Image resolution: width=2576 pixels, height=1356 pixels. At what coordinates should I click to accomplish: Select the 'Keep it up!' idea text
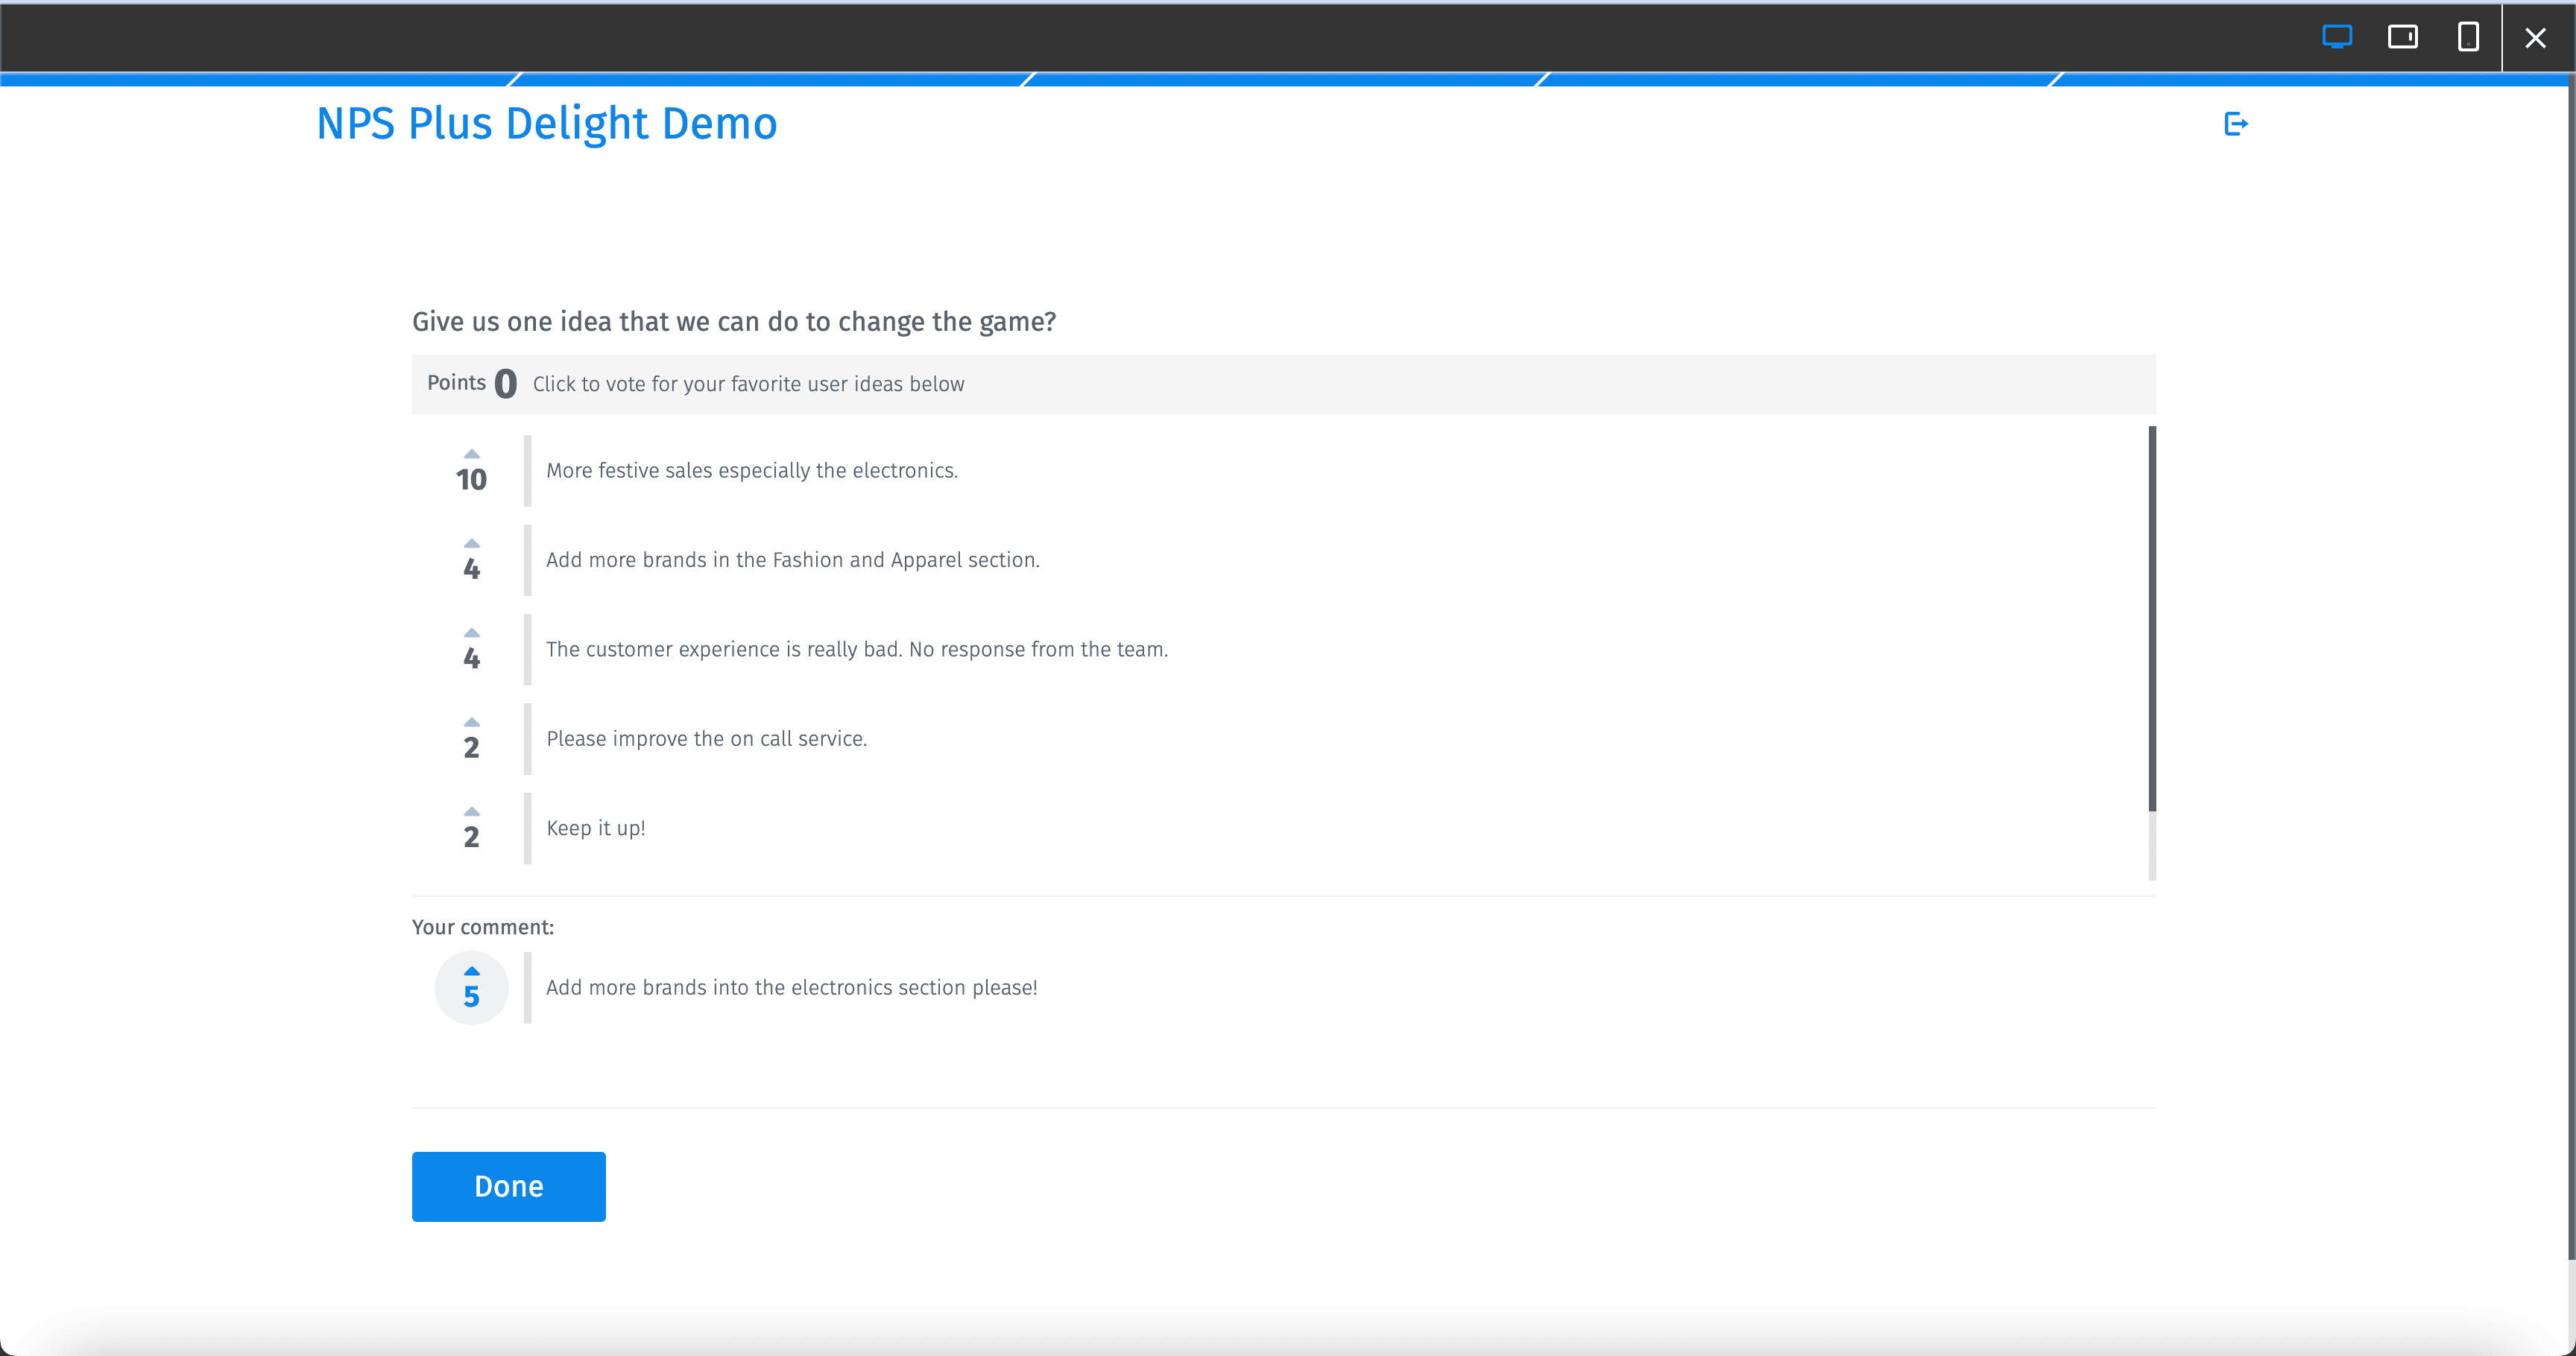pos(595,829)
